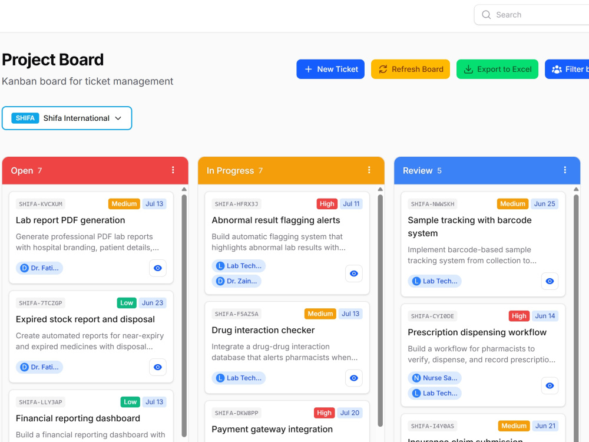Viewport: 589px width, 442px height.
Task: Click the SHIFA badge in project selector
Action: coord(25,118)
